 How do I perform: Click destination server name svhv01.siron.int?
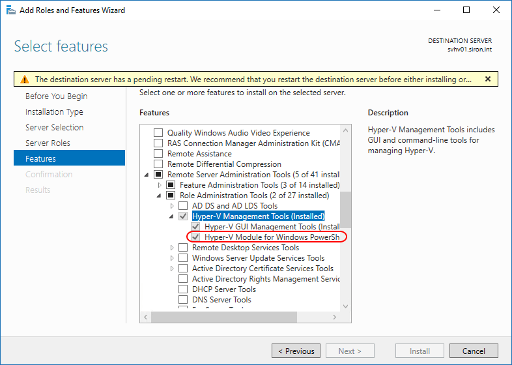click(x=470, y=50)
